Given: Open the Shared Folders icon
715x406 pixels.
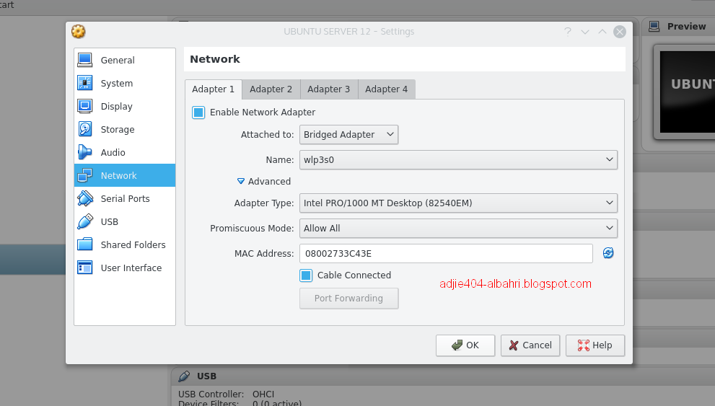Looking at the screenshot, I should click(x=85, y=244).
